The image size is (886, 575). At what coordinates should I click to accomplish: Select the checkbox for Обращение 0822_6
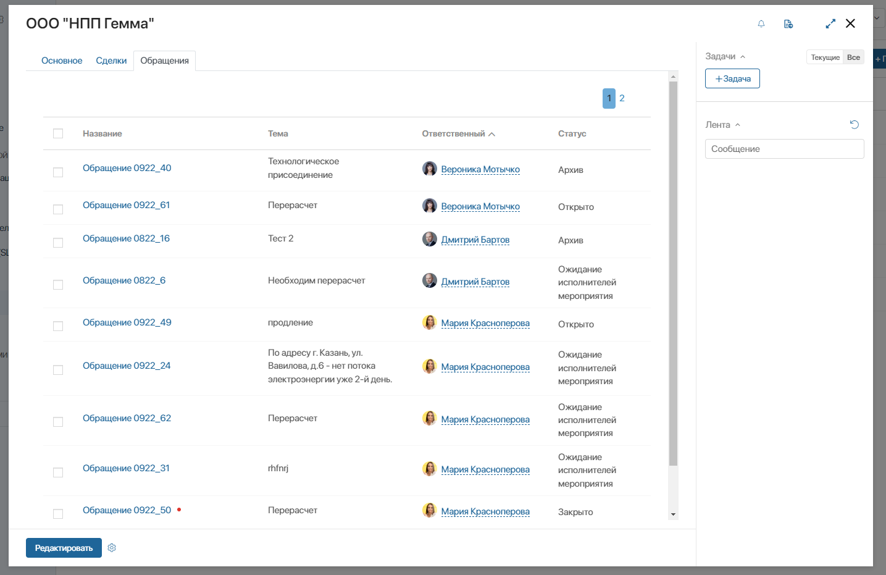tap(58, 285)
